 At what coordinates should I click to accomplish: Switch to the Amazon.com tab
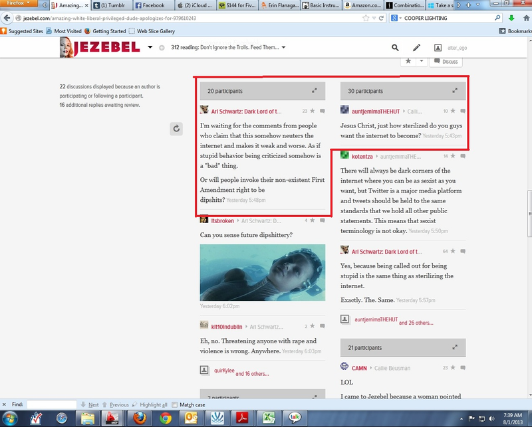coord(363,5)
